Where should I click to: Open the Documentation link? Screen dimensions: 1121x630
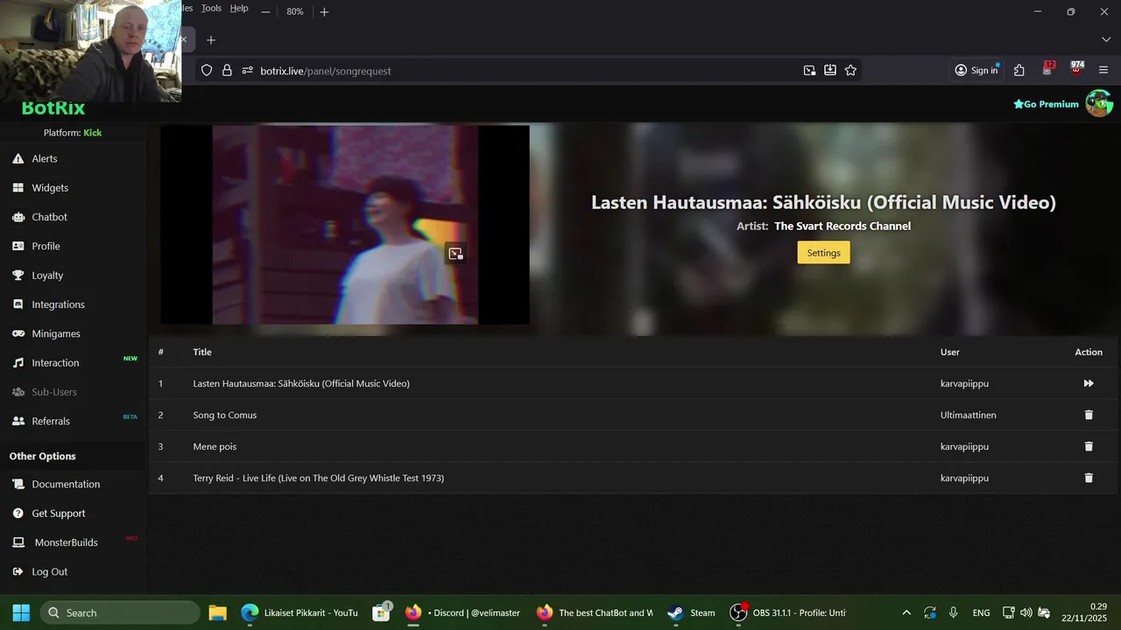tap(66, 484)
